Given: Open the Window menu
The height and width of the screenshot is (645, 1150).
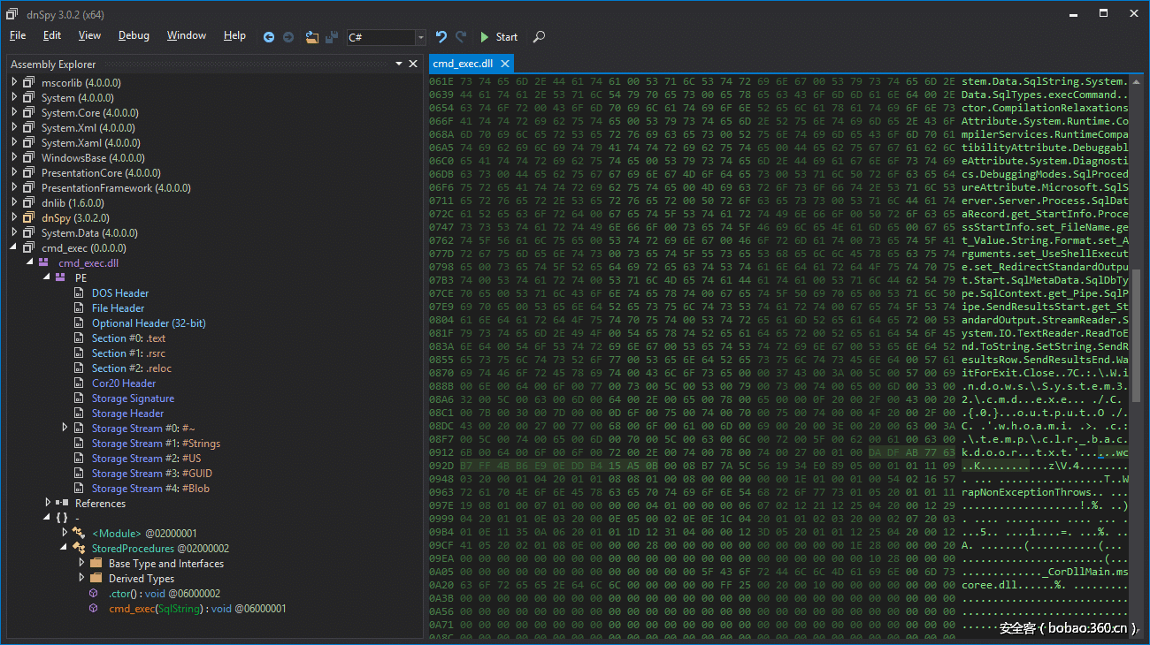Looking at the screenshot, I should click(186, 35).
